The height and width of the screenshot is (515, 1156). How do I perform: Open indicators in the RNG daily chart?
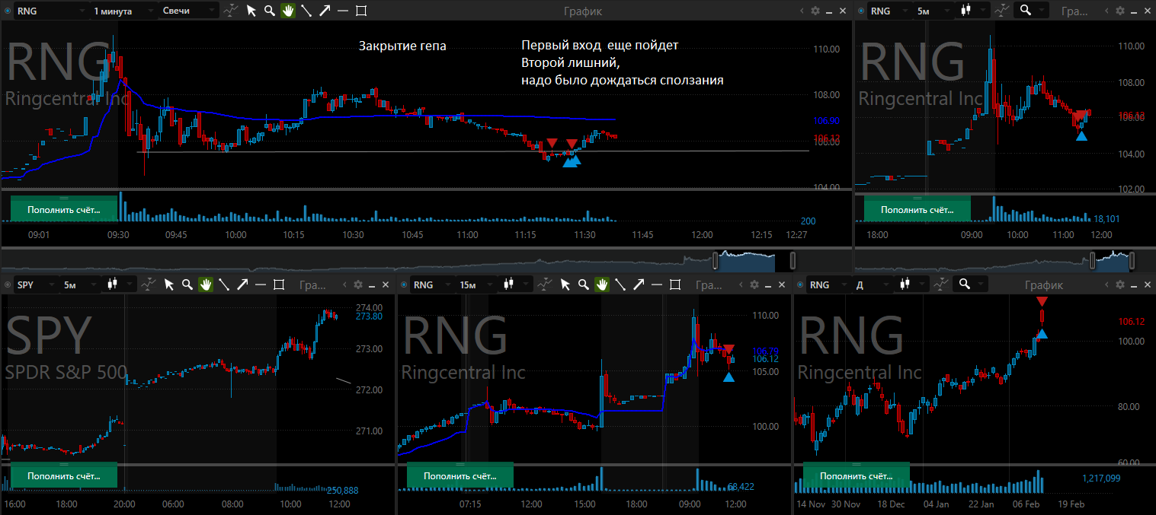942,285
